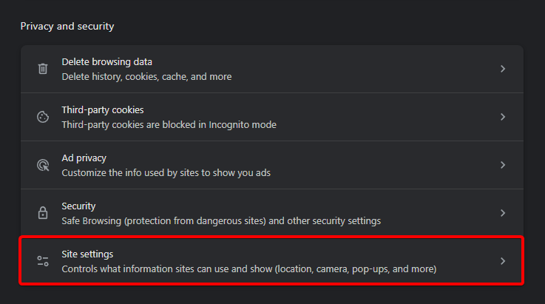Open Security using its right chevron
The width and height of the screenshot is (545, 304).
click(503, 213)
